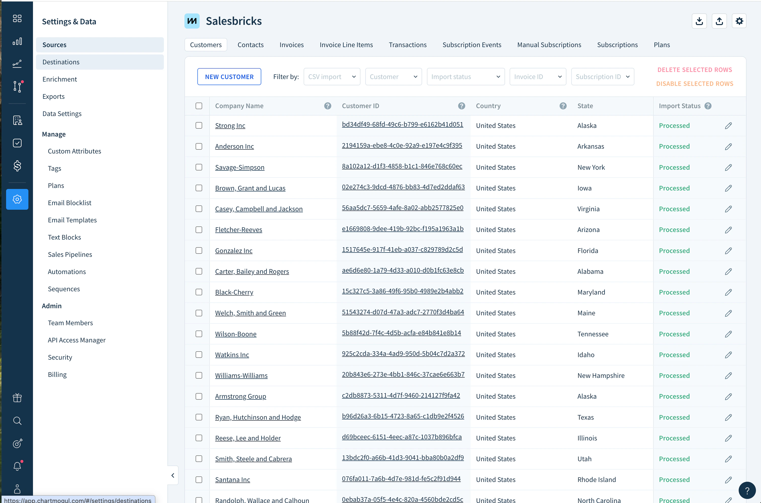Viewport: 761px width, 503px height.
Task: Open the Customer filter dropdown
Action: [x=393, y=76]
